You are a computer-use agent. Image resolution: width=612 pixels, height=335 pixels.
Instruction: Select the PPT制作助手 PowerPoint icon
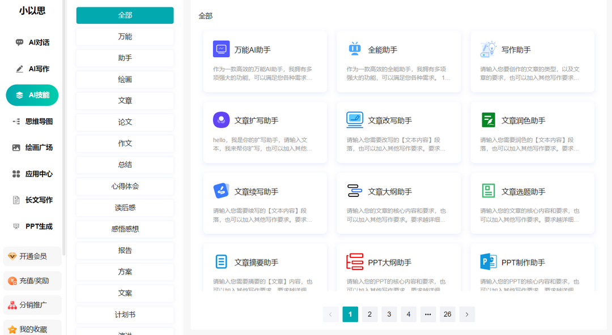point(488,262)
